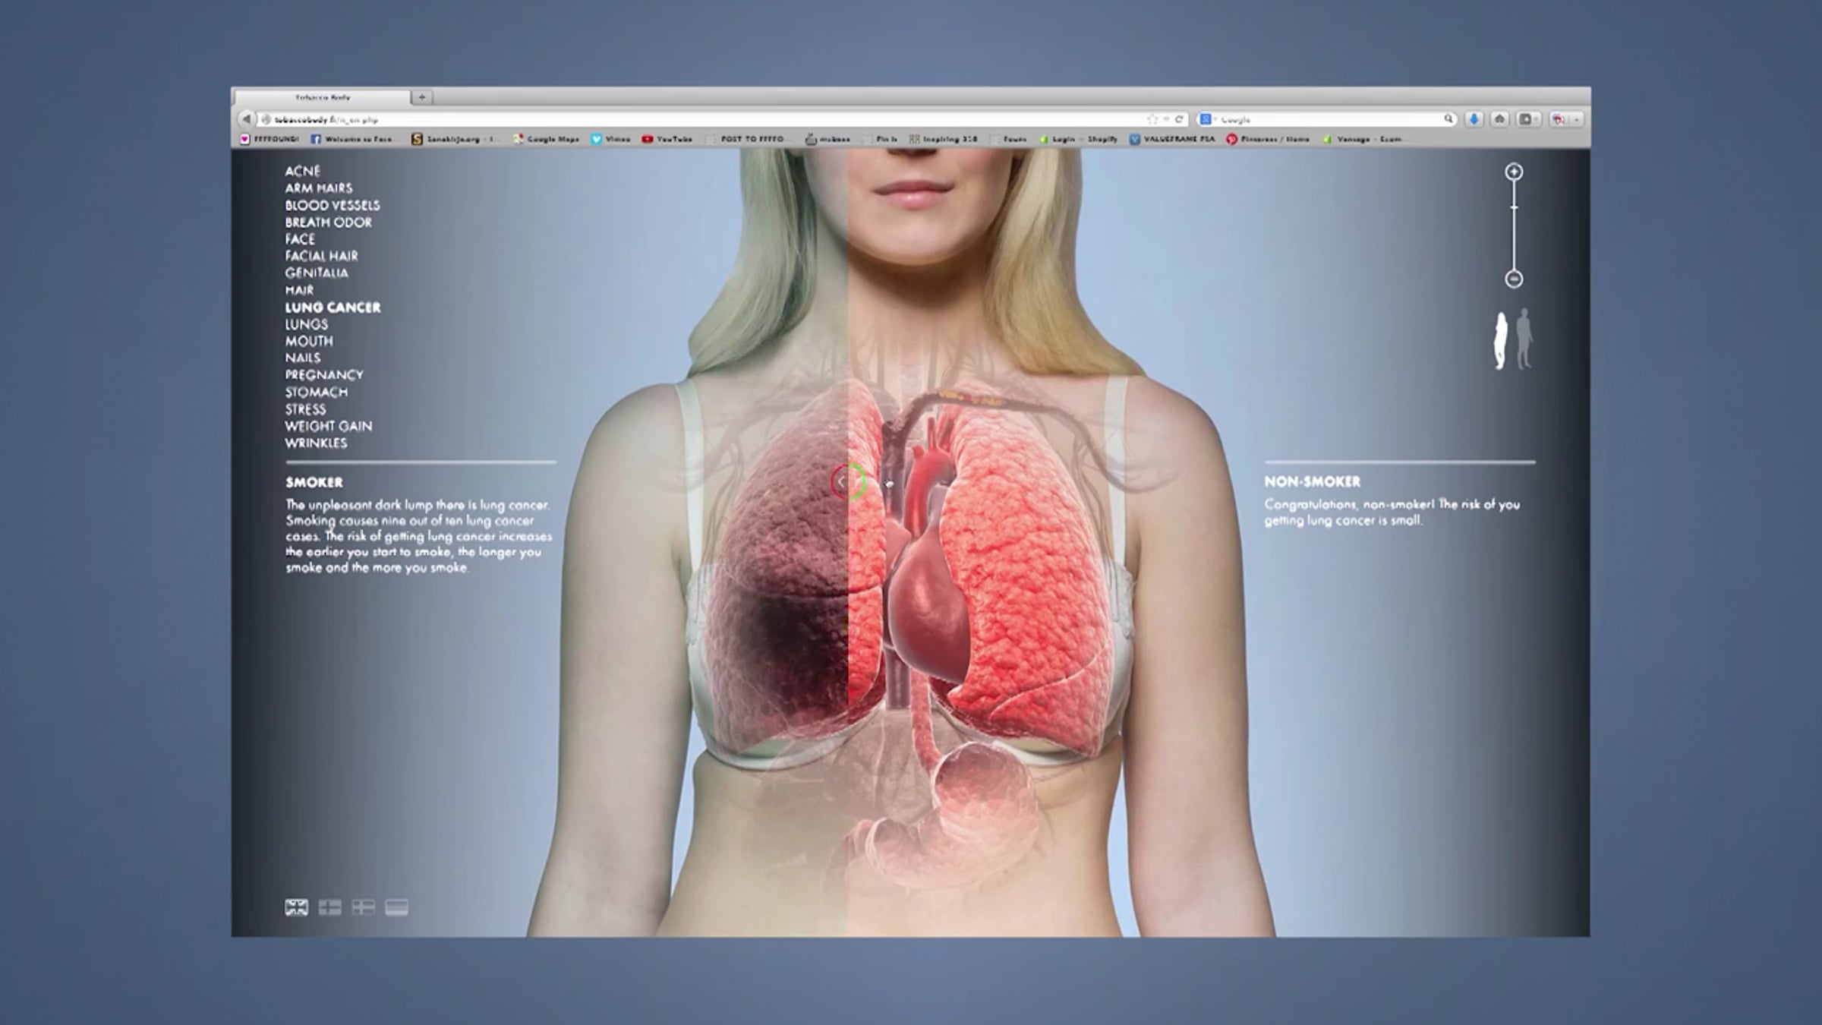
Task: Open a new browser tab
Action: pos(422,97)
